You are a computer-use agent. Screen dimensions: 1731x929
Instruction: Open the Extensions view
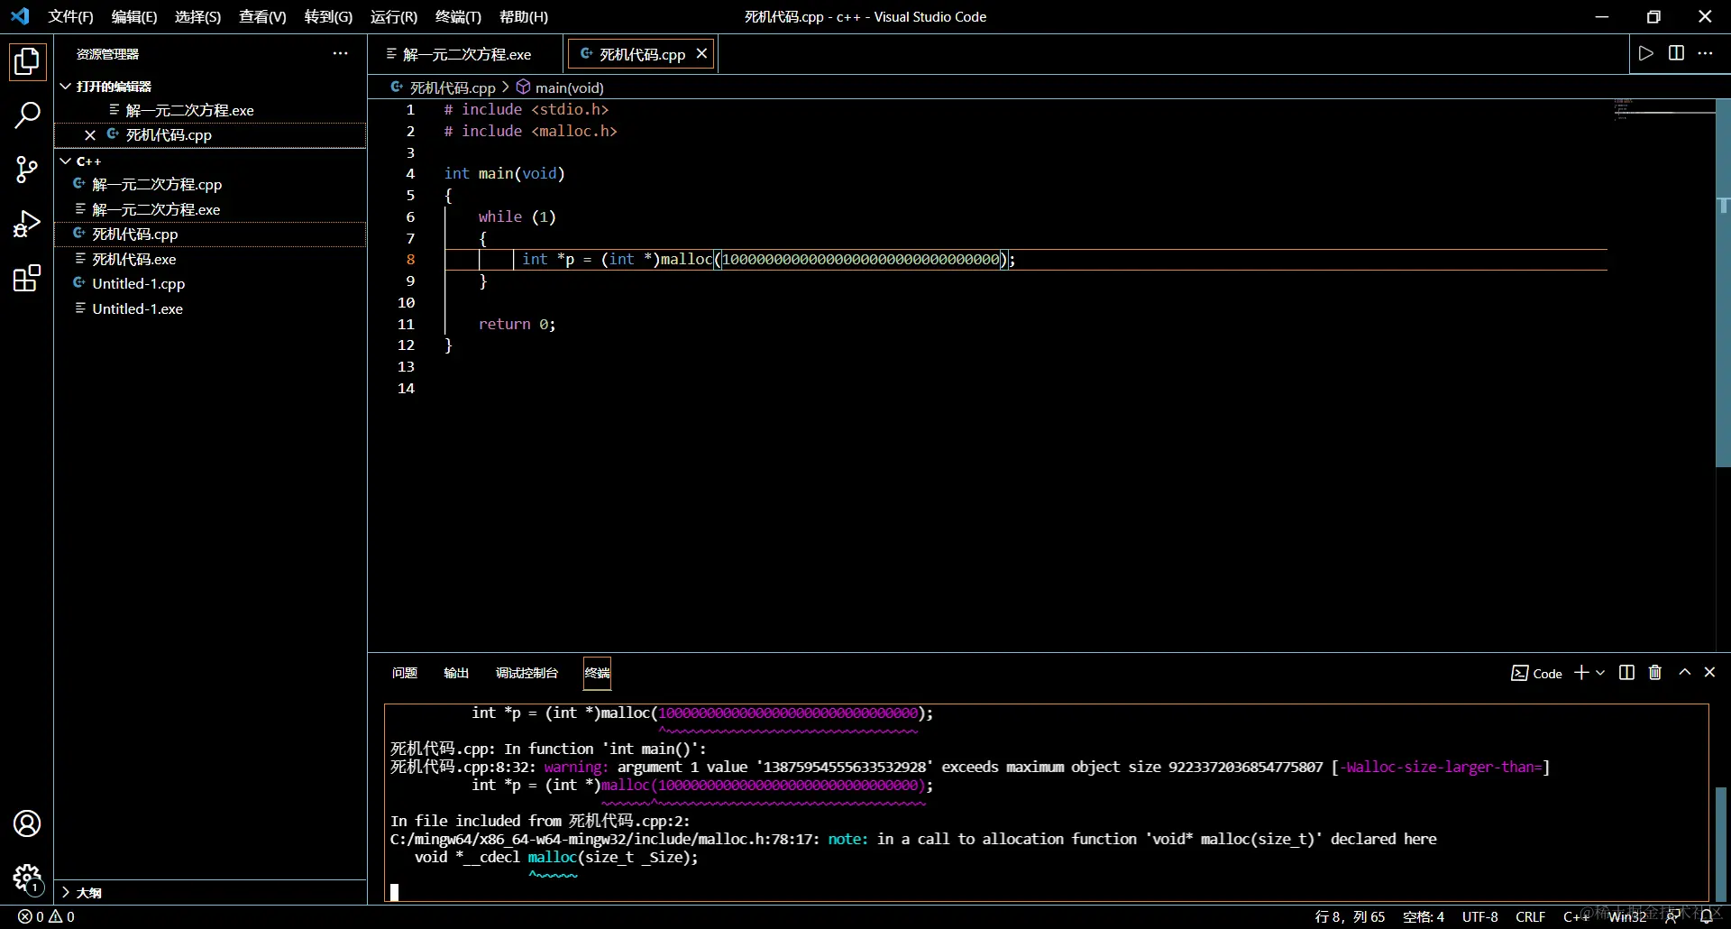[x=27, y=279]
